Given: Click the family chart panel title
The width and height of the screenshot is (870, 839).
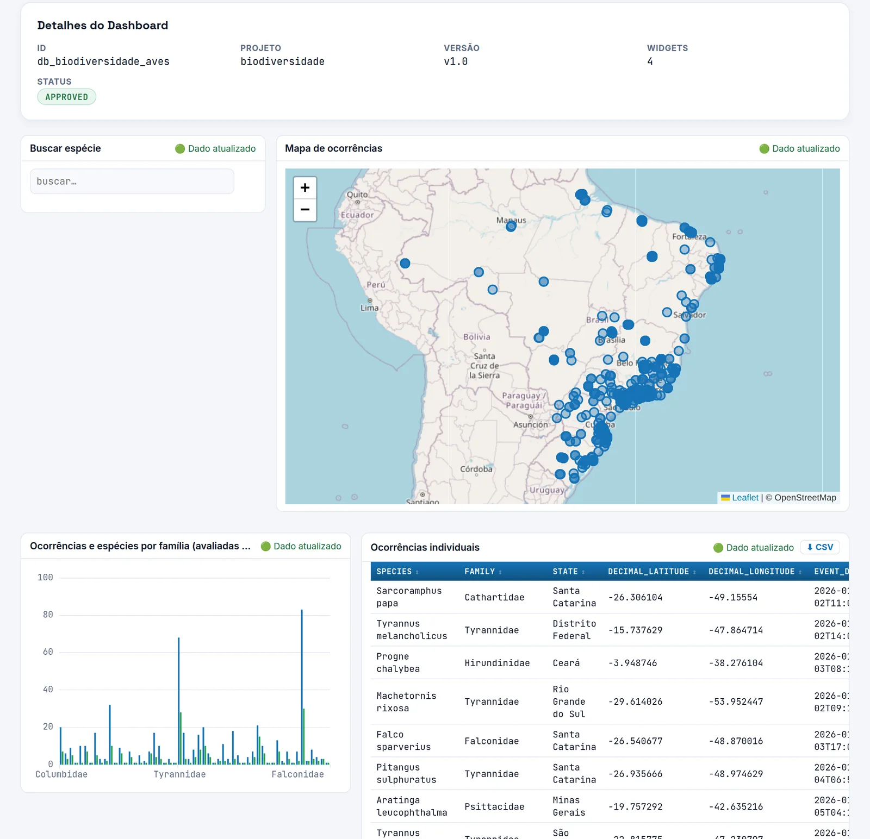Looking at the screenshot, I should [x=140, y=546].
